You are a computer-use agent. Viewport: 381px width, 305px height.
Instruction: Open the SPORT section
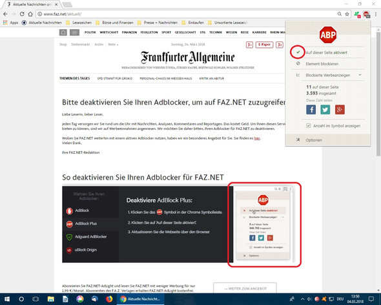pyautogui.click(x=166, y=32)
